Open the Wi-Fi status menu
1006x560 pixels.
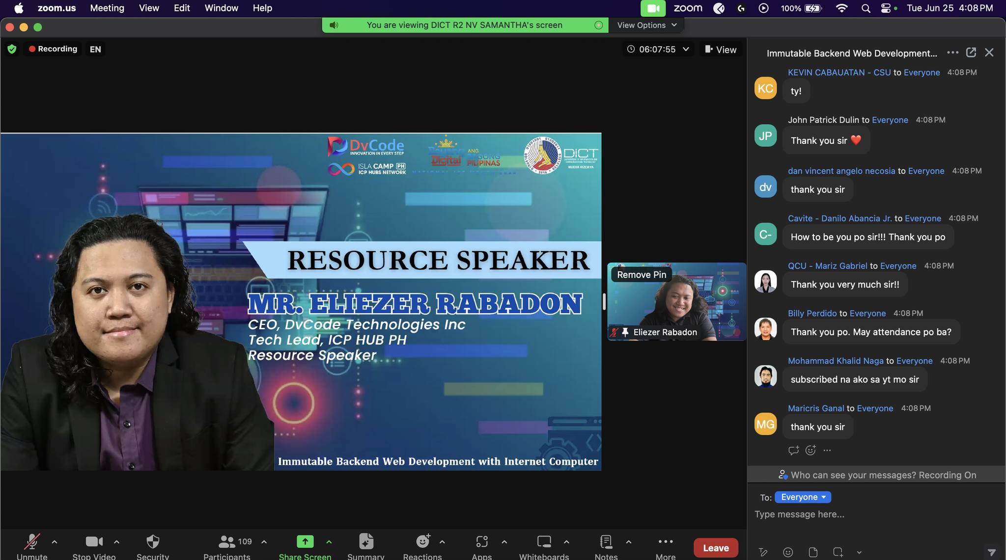click(x=841, y=8)
